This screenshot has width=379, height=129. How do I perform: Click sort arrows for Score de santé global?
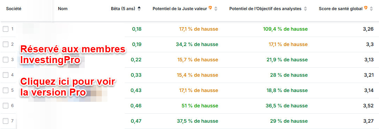coord(371,9)
